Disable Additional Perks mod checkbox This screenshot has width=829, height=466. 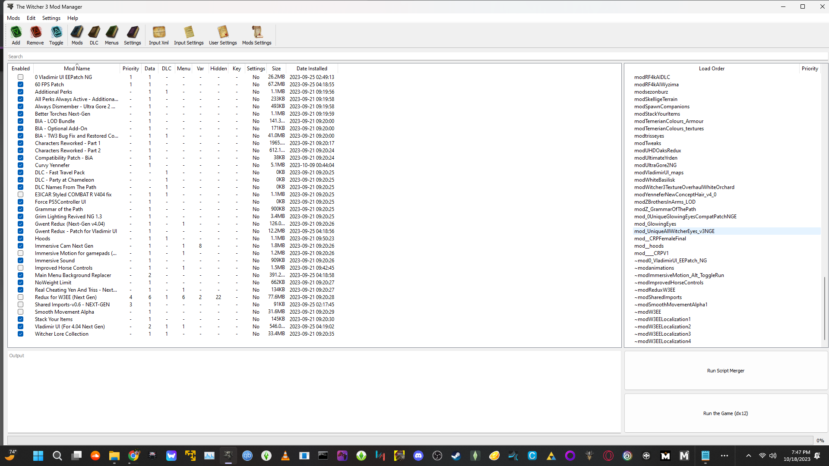[x=20, y=92]
